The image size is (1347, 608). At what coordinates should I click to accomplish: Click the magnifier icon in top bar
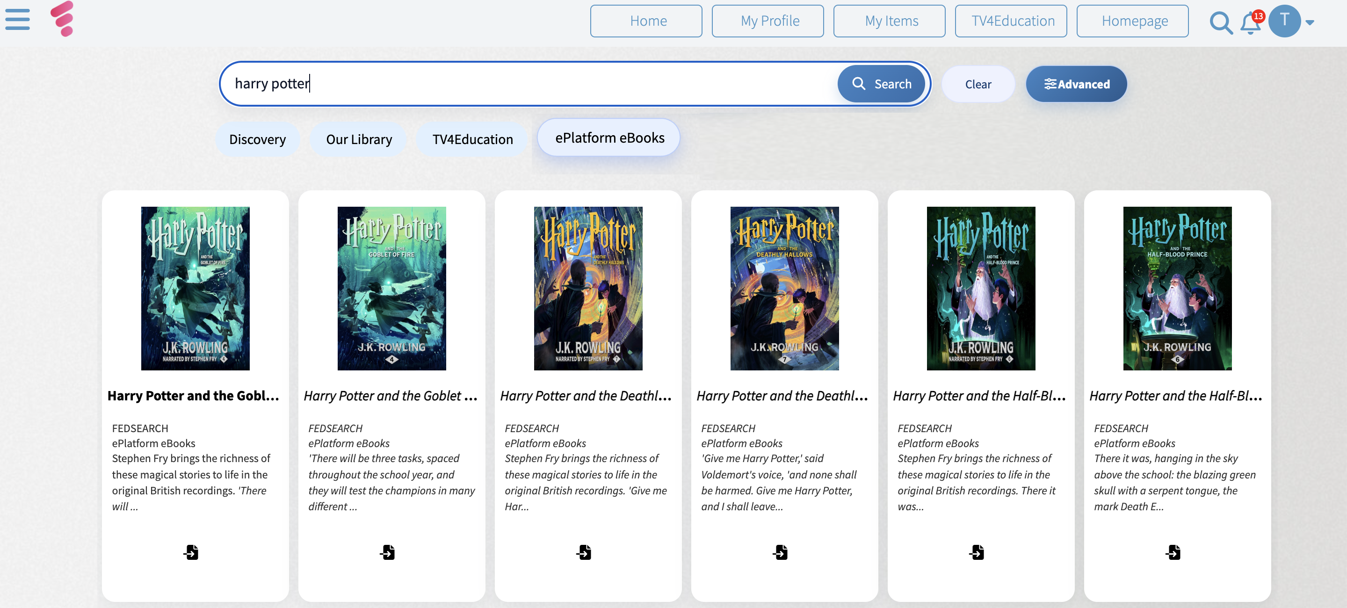click(x=1220, y=22)
